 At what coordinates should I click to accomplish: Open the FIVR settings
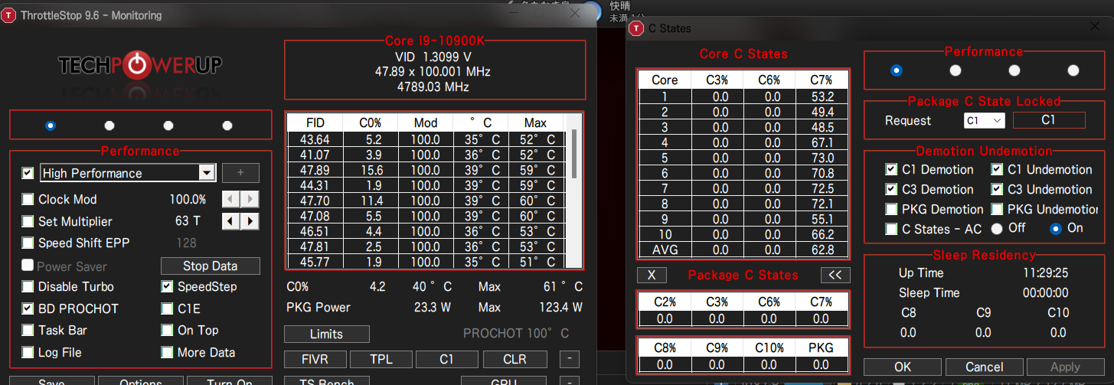click(315, 360)
